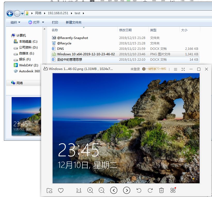Open the dropdown arrow beside 打开
The height and width of the screenshot is (197, 212).
(x=43, y=22)
